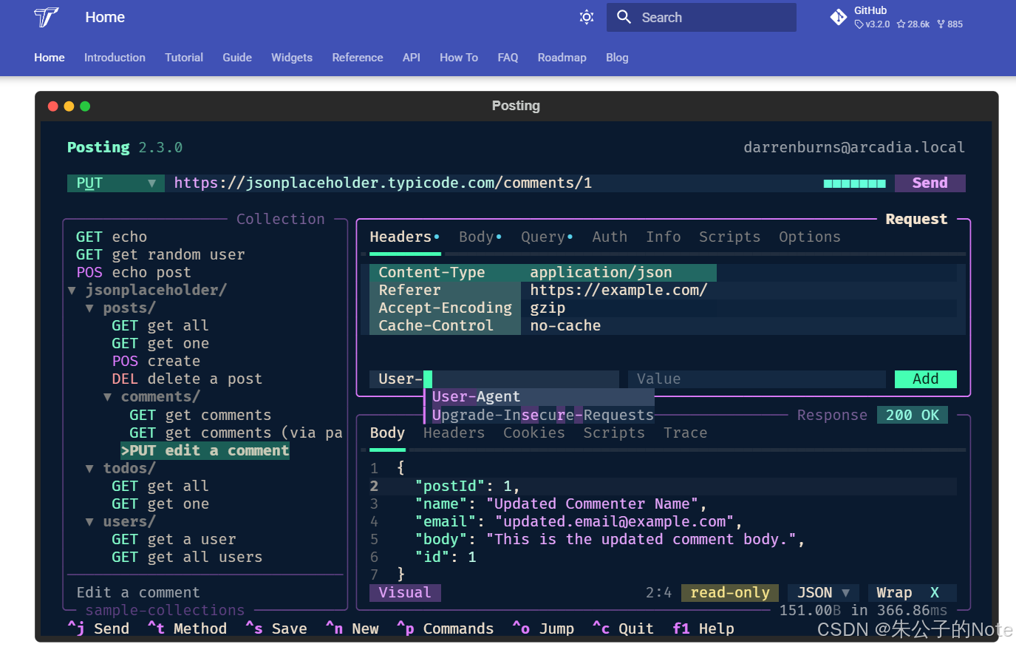
Task: Open the request Auth tab
Action: pyautogui.click(x=610, y=237)
